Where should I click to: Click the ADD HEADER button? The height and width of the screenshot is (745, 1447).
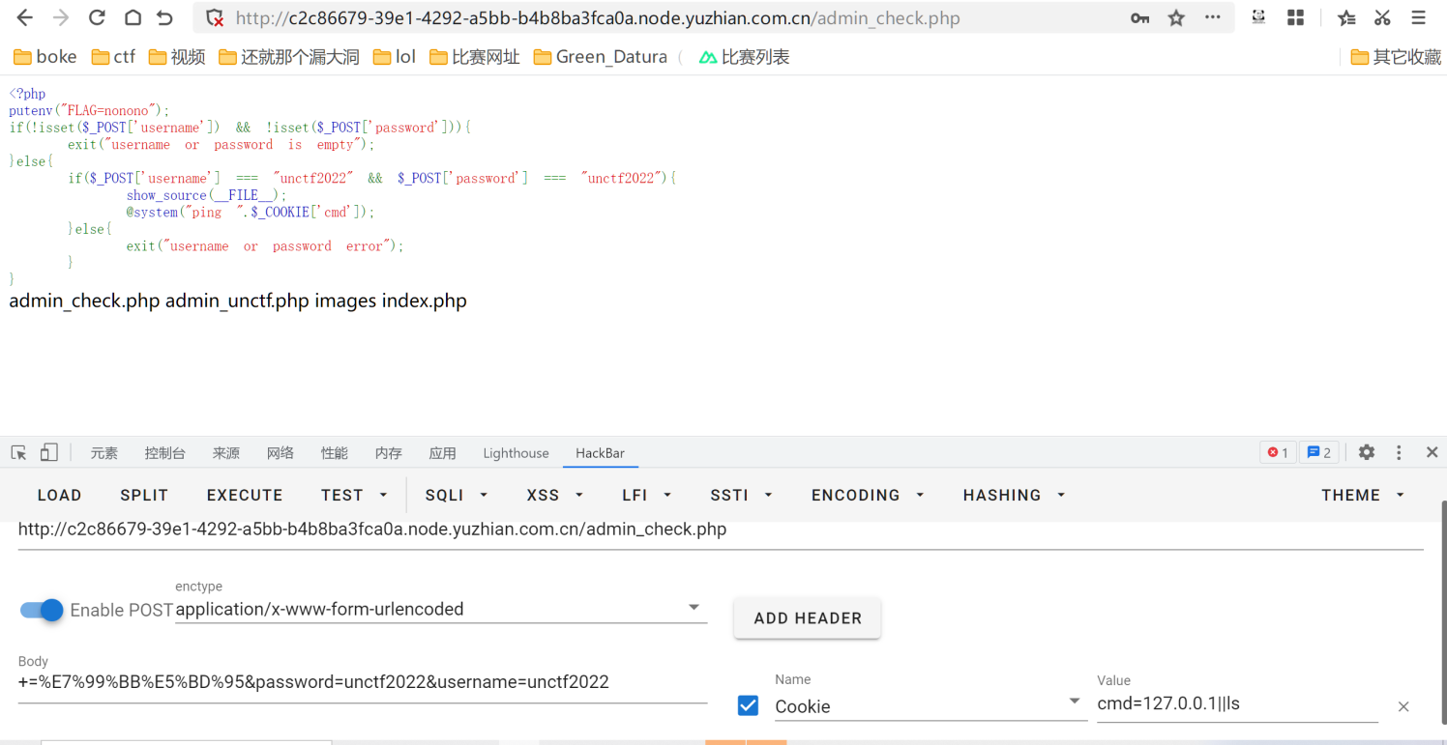(807, 617)
